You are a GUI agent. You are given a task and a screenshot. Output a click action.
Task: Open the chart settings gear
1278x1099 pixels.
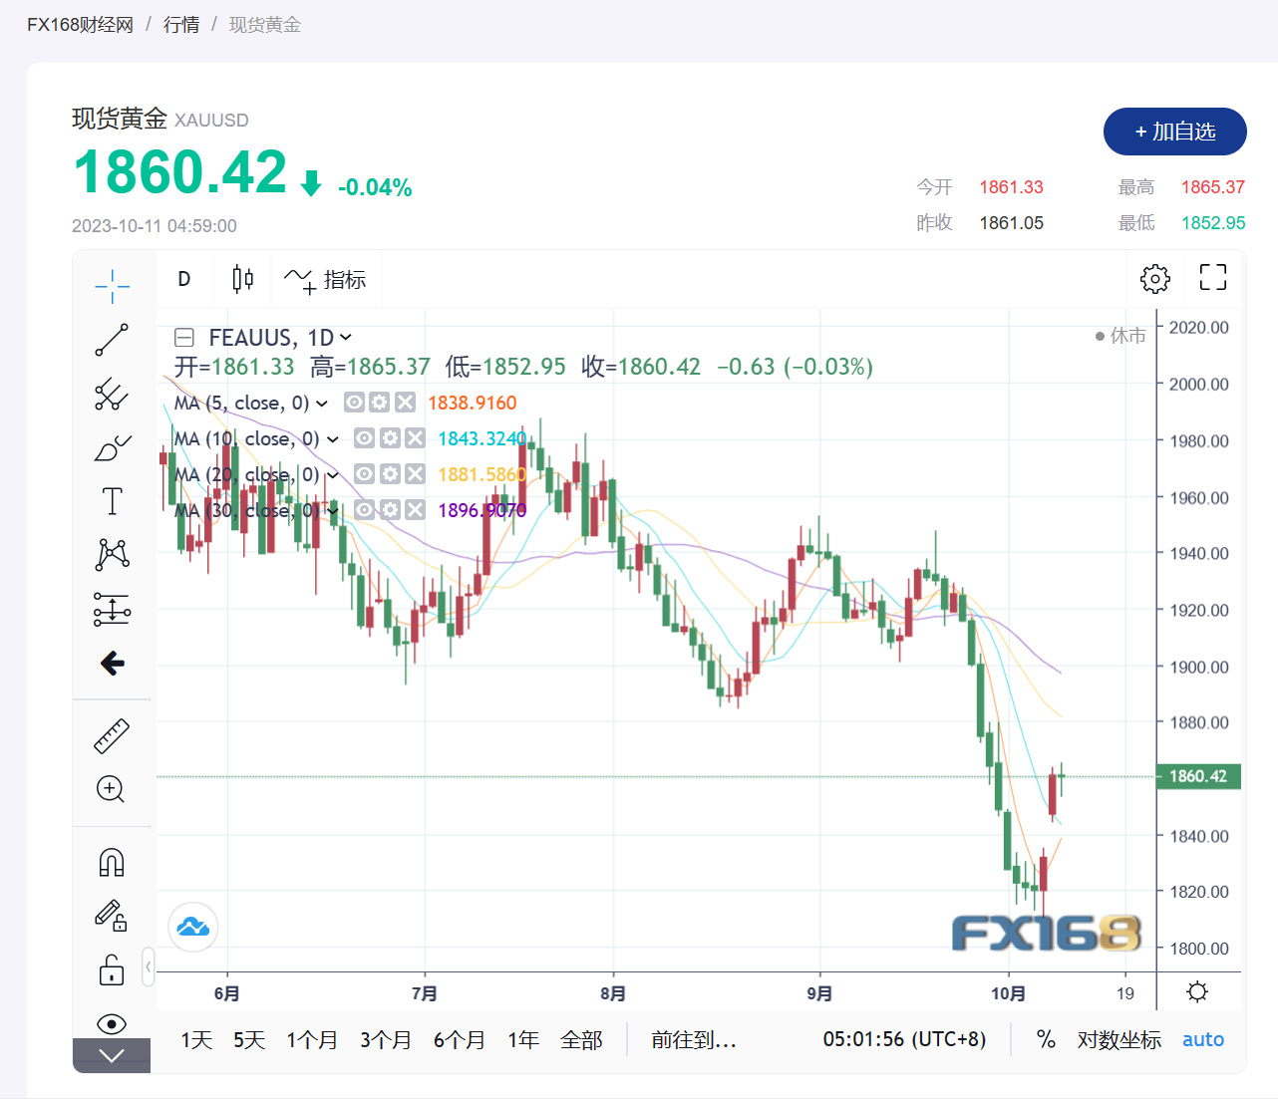pos(1154,278)
